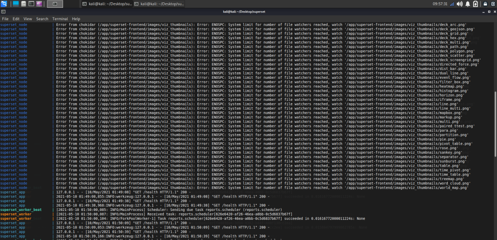Open the Kali applications menu
497x240 pixels.
pos(4,4)
